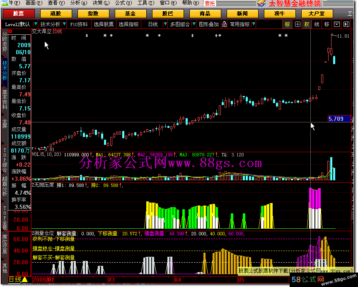Switch to the 席位交易 side tab
The image size is (358, 287).
tap(5, 244)
